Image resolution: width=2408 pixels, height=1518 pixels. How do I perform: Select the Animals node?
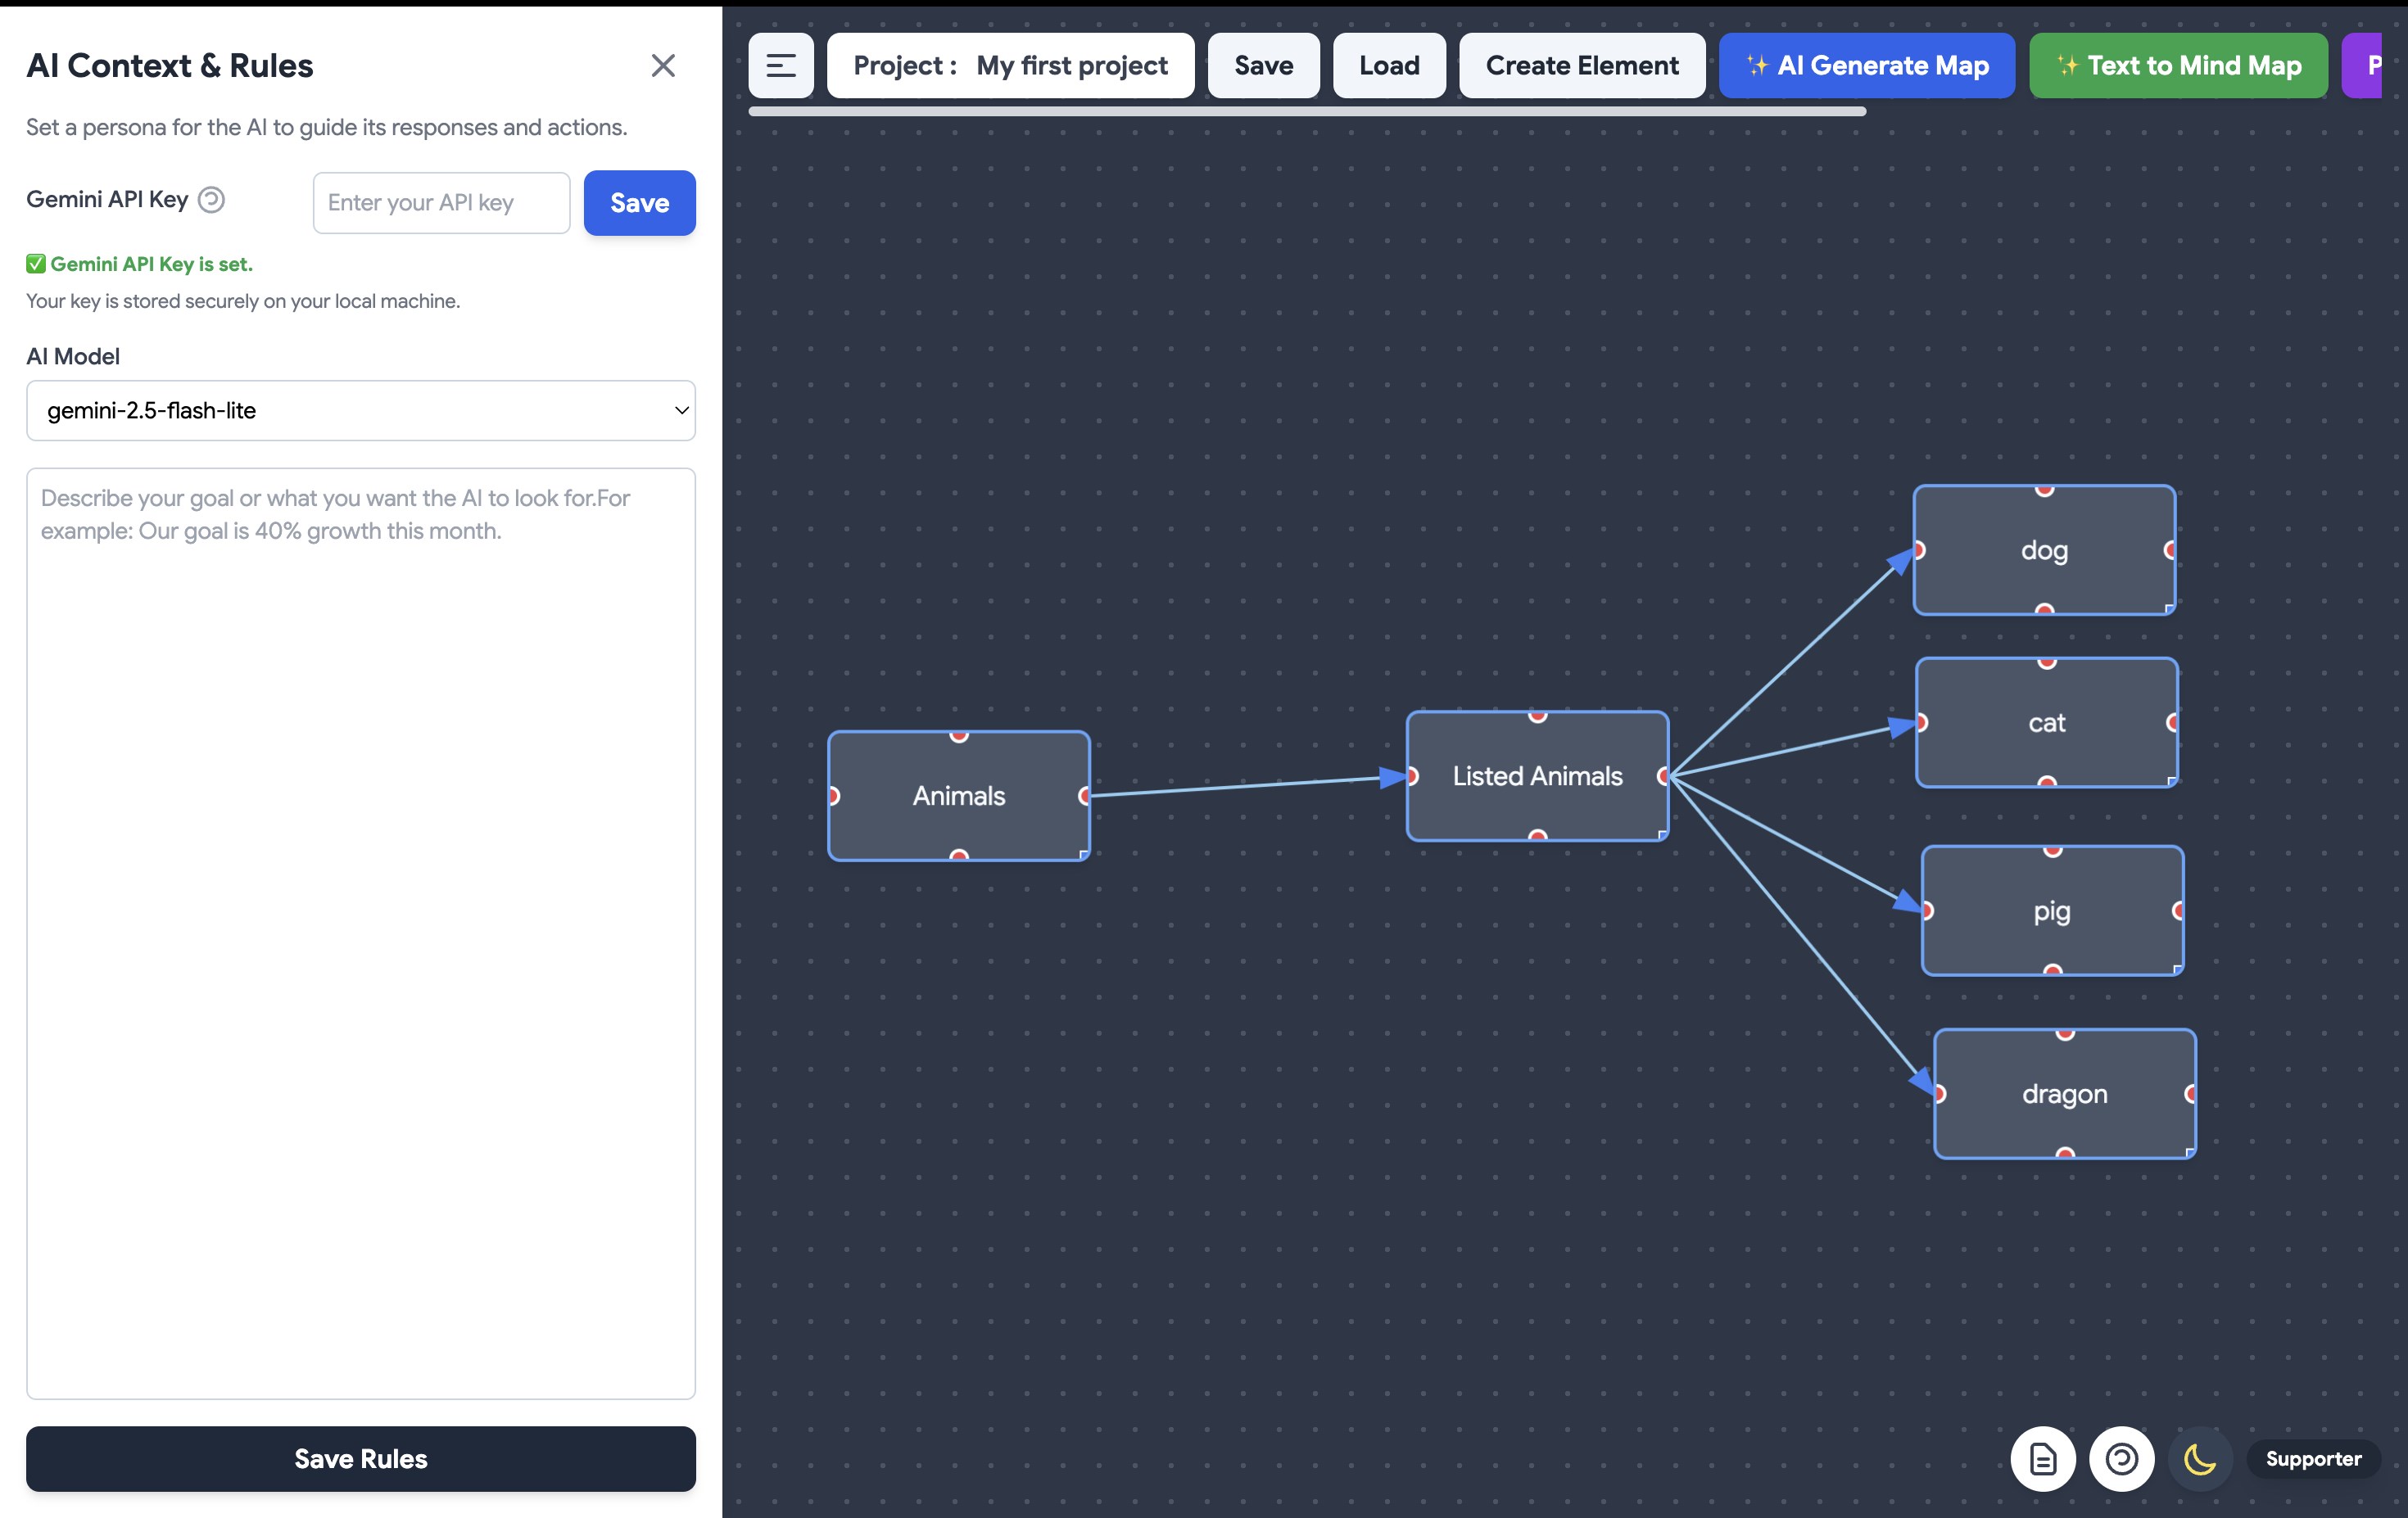[958, 796]
